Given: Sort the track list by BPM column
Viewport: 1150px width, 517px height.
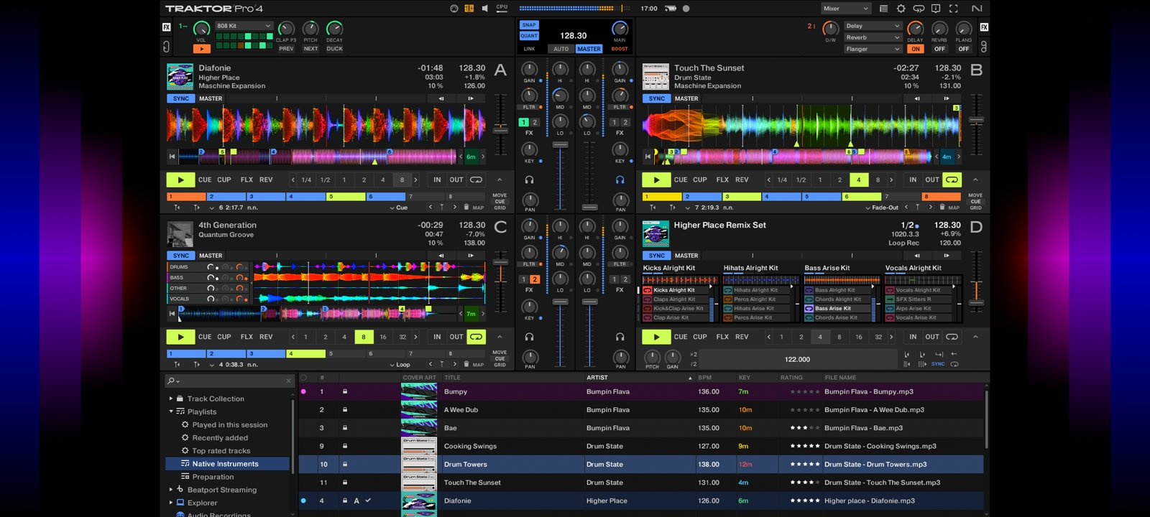Looking at the screenshot, I should [705, 378].
